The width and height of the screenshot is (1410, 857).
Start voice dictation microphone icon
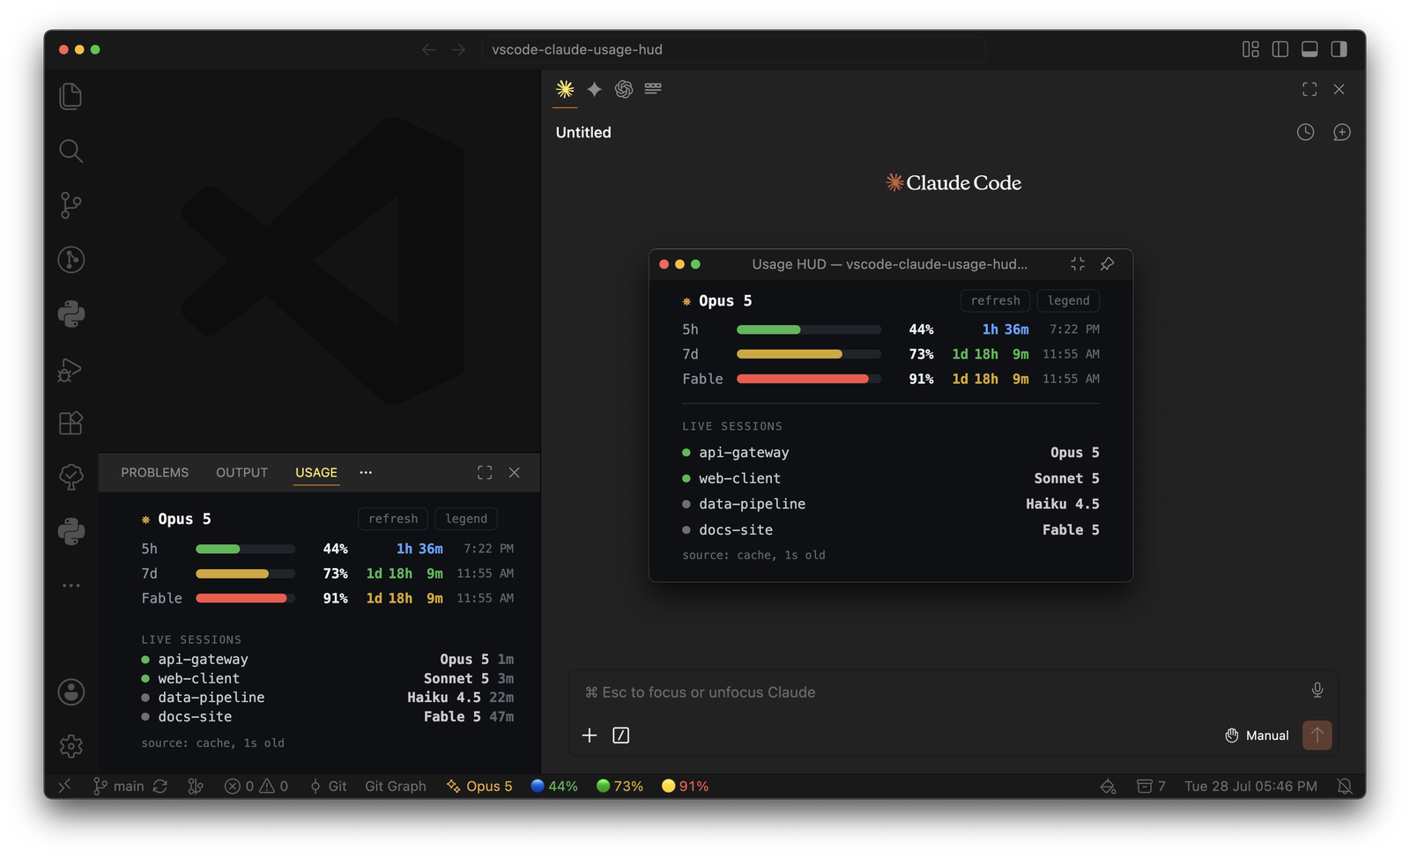1317,691
